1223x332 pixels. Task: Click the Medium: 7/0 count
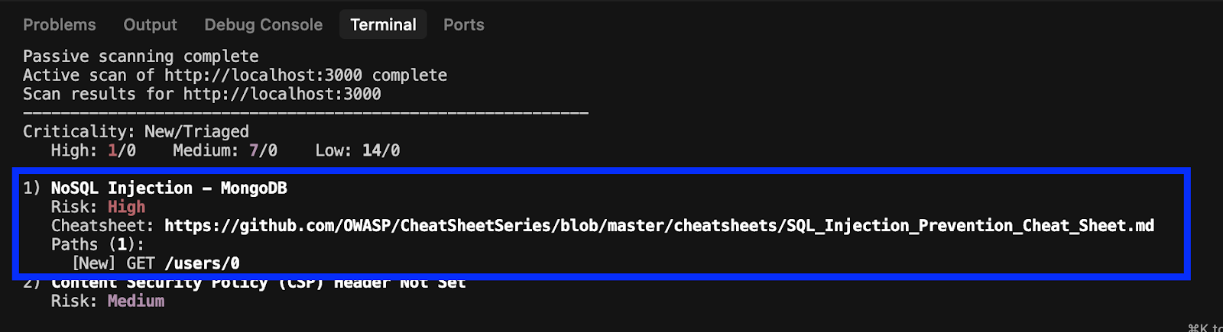point(225,150)
